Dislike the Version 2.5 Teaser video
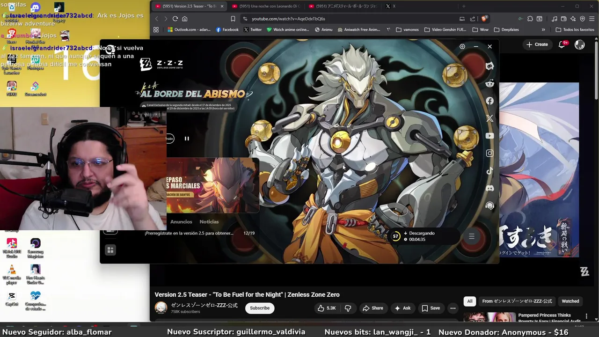Screen dimensions: 599x337 click(x=348, y=308)
